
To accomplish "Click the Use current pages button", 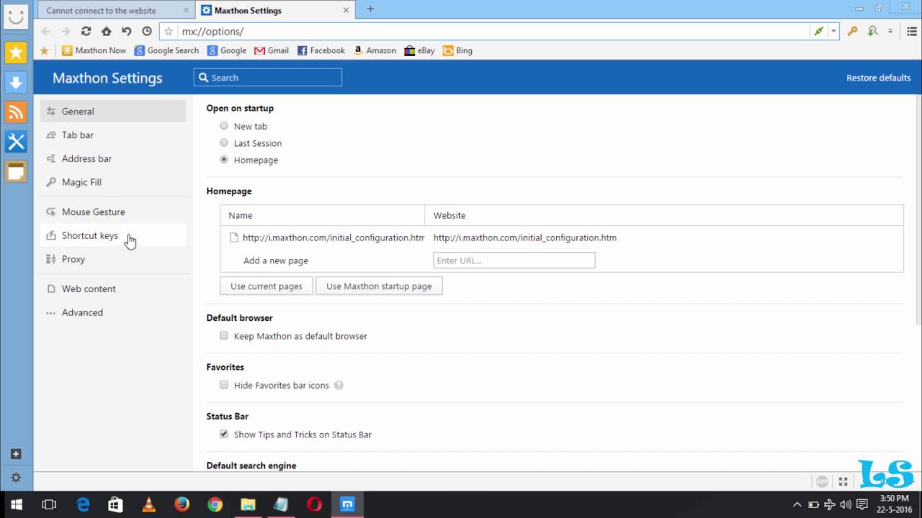I will tap(267, 286).
